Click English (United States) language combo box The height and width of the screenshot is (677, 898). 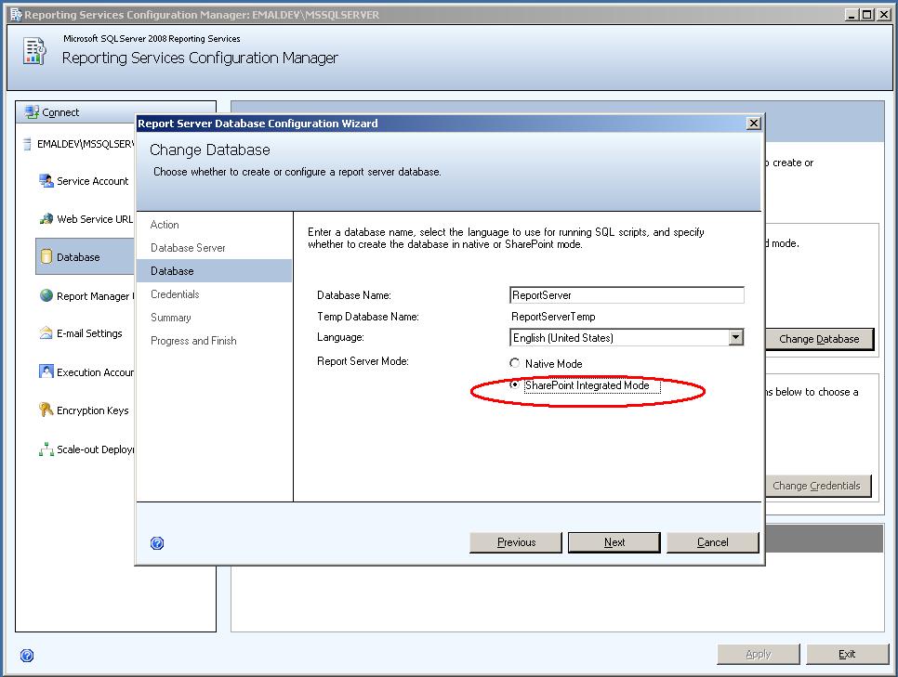[627, 337]
